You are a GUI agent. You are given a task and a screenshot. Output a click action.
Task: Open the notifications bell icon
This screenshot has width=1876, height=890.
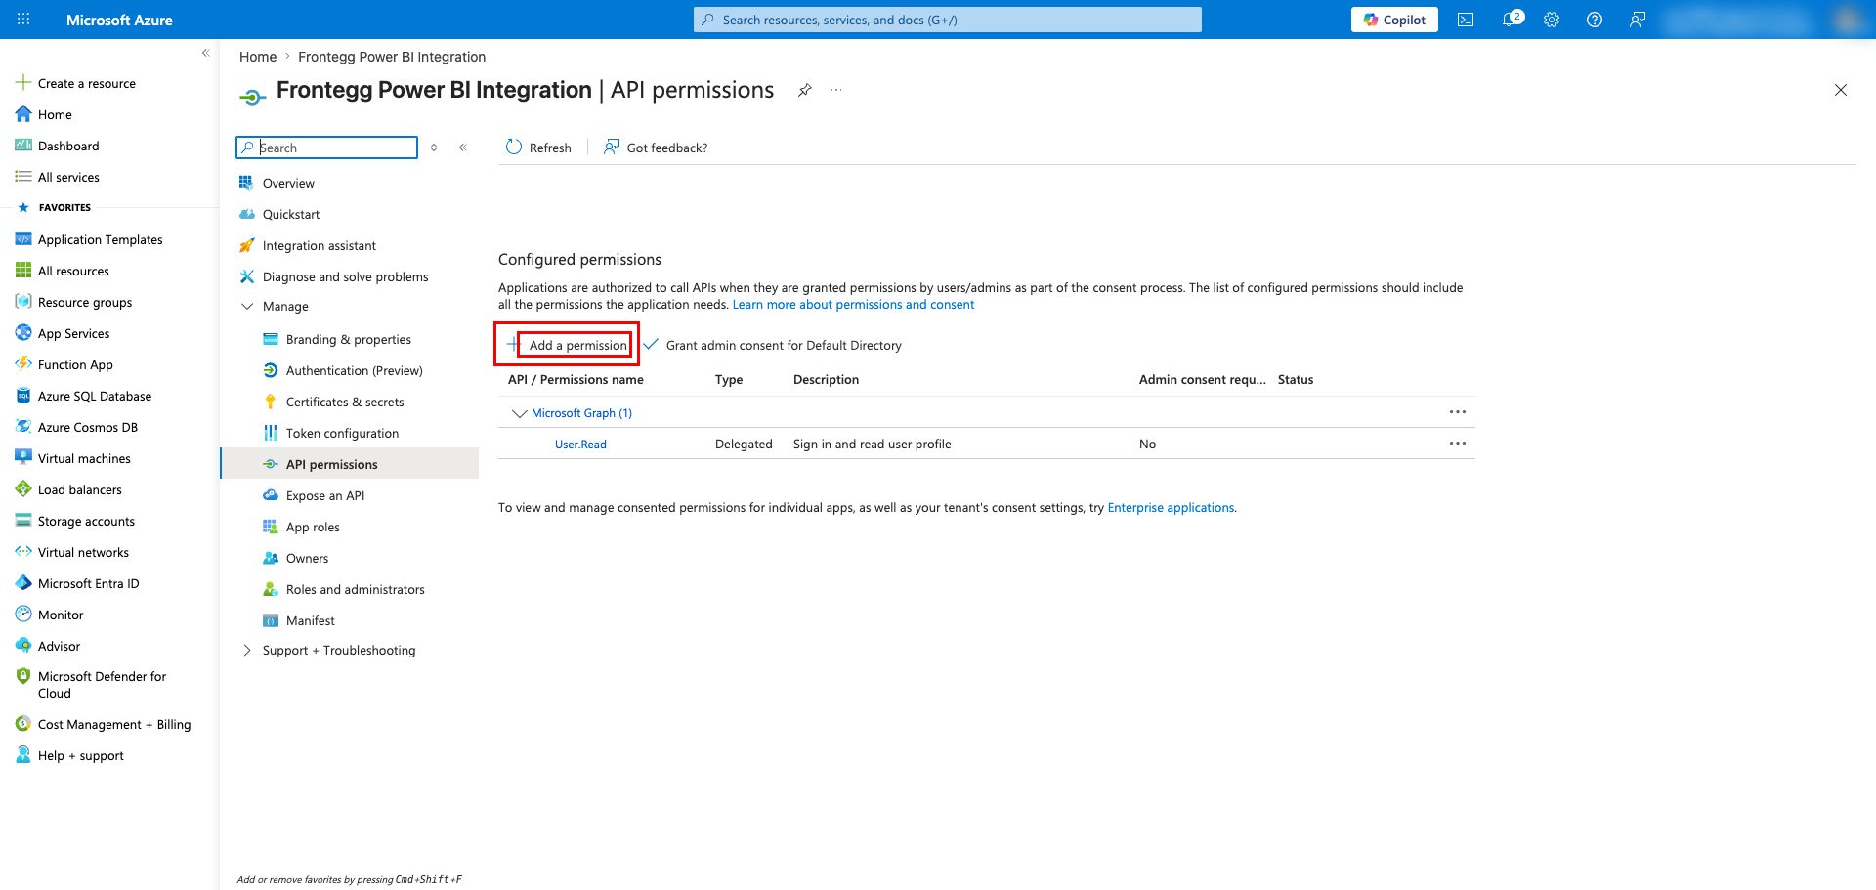click(x=1511, y=20)
